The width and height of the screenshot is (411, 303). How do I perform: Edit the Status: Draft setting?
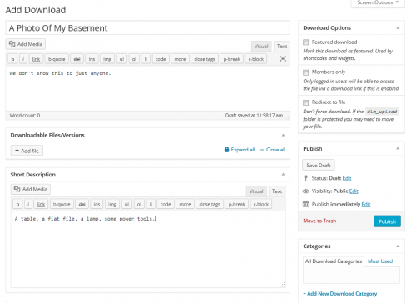click(347, 178)
